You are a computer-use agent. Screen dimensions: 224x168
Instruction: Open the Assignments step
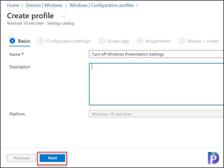(x=154, y=41)
